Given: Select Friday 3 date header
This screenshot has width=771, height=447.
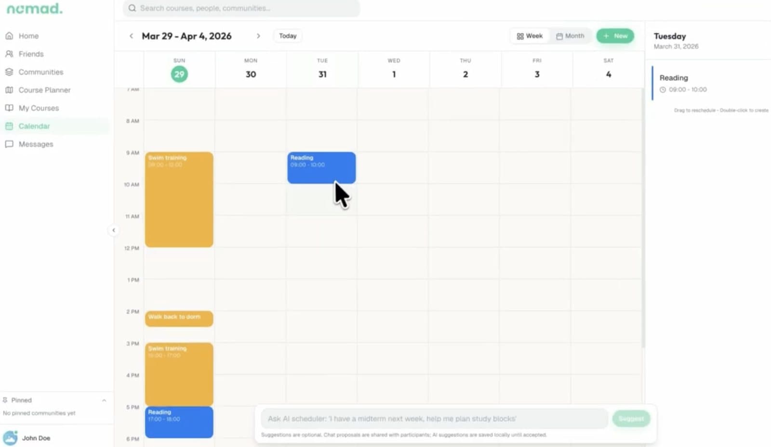Looking at the screenshot, I should click(x=537, y=70).
